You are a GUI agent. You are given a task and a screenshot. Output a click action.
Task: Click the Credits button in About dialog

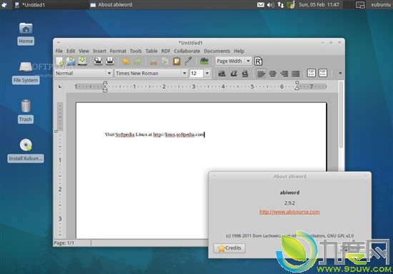click(229, 248)
